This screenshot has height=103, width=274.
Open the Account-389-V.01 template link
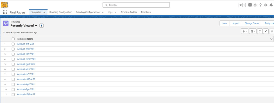point(26,54)
